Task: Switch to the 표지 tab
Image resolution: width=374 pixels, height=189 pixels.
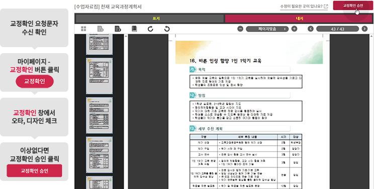Action: [150, 19]
